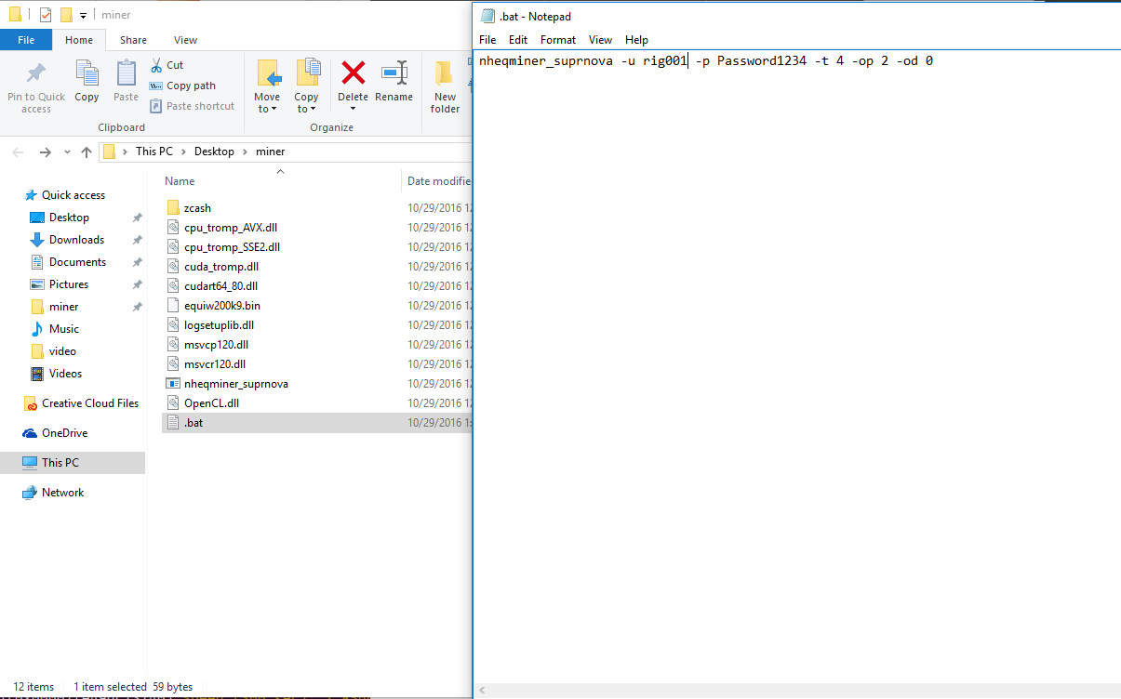Select msvcp120.dll file

coord(216,345)
